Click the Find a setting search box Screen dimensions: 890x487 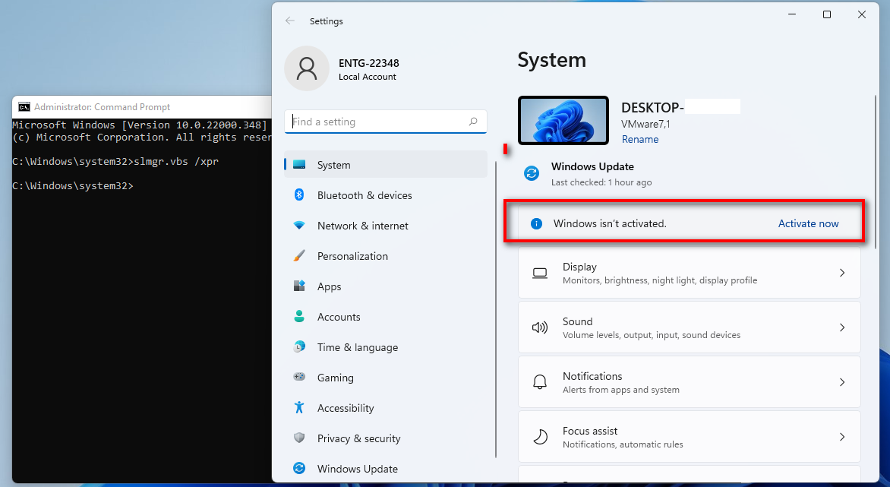click(x=386, y=122)
